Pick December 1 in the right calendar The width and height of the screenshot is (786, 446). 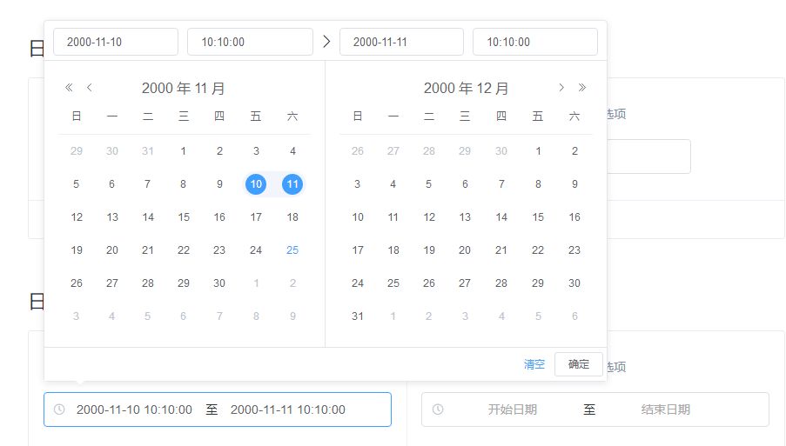pos(538,151)
